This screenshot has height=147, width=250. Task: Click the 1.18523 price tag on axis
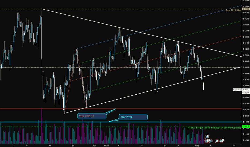coord(246,9)
